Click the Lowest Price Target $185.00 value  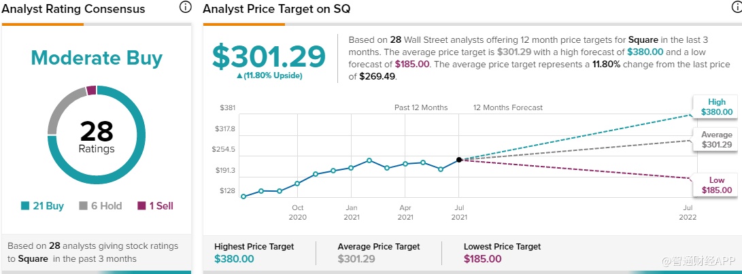(x=482, y=259)
